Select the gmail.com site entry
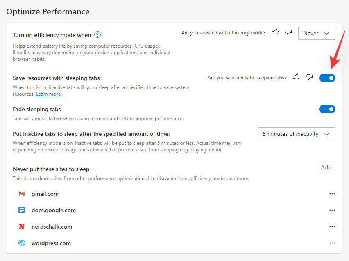The image size is (349, 261). click(x=45, y=193)
